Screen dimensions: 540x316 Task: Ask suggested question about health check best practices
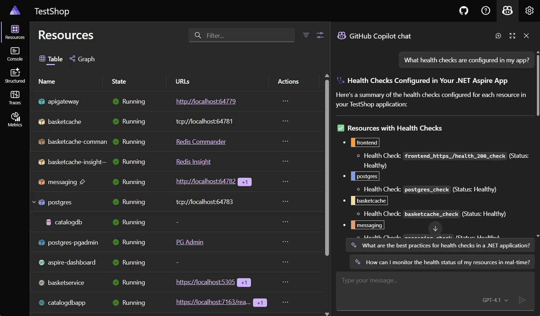(x=440, y=245)
